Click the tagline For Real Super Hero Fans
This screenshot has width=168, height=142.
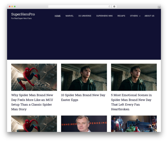click(x=22, y=18)
